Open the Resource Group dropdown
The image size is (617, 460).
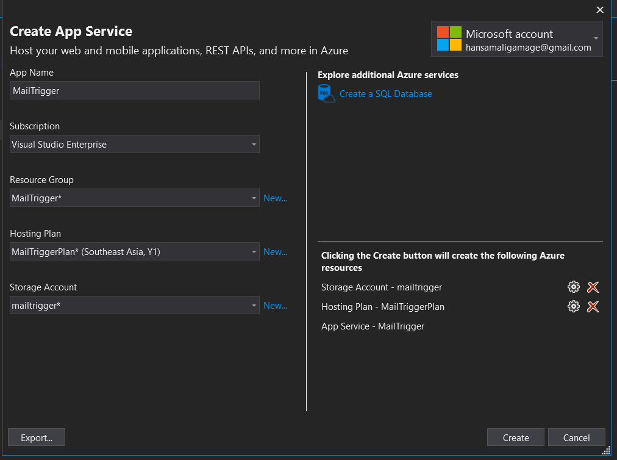pos(254,198)
